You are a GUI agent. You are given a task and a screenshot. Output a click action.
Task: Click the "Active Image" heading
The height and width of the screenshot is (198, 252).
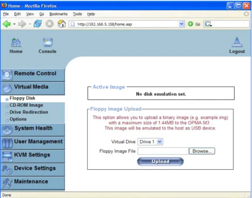coord(109,87)
